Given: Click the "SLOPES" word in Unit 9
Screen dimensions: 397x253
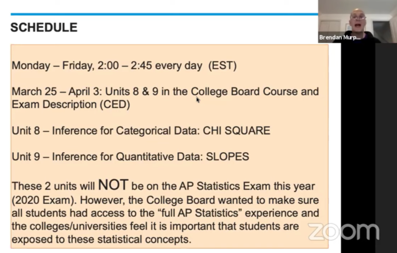Looking at the screenshot, I should (x=227, y=156).
